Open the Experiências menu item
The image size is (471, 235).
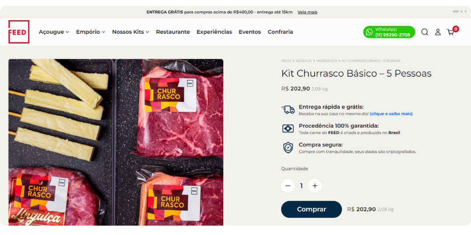[214, 32]
